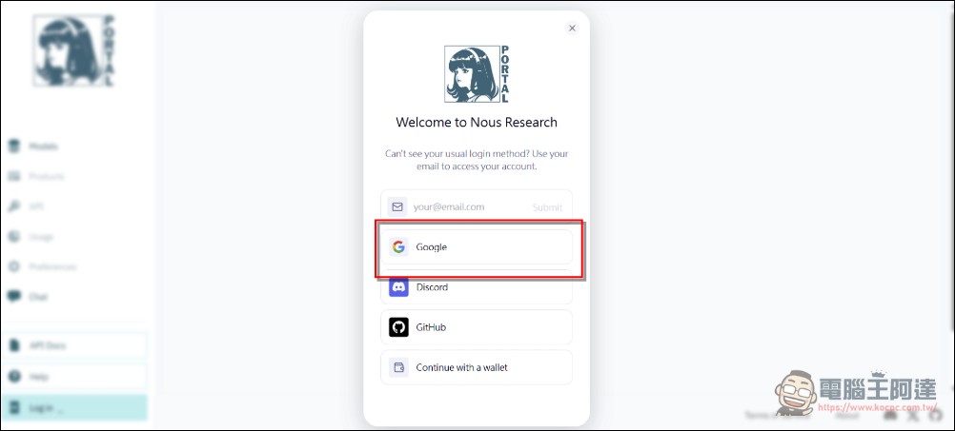Click the Portal logo in the dialog
The image size is (955, 431).
tap(477, 74)
